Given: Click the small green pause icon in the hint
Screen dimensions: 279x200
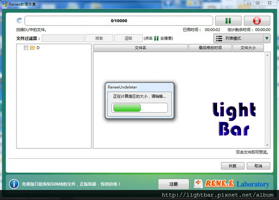Looking at the screenshot, I should coord(156,38).
